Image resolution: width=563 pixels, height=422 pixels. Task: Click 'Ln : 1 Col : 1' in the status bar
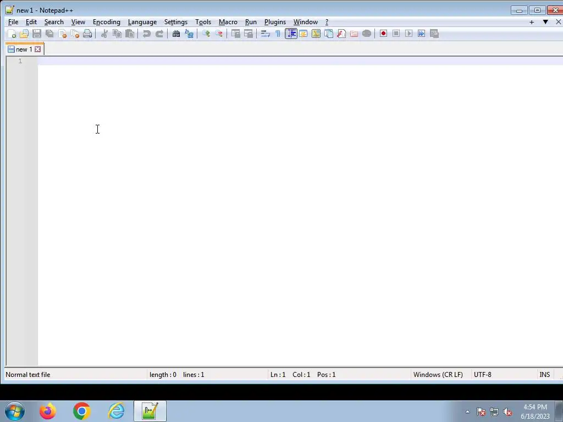point(290,375)
